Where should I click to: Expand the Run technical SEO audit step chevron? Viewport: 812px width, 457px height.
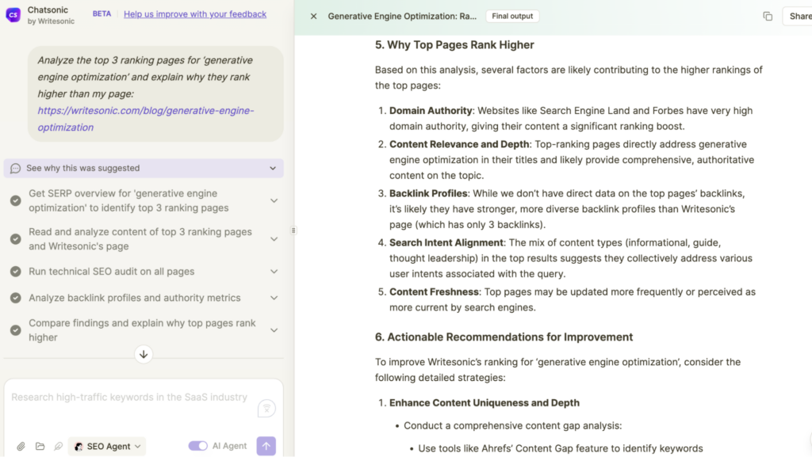[x=274, y=272]
